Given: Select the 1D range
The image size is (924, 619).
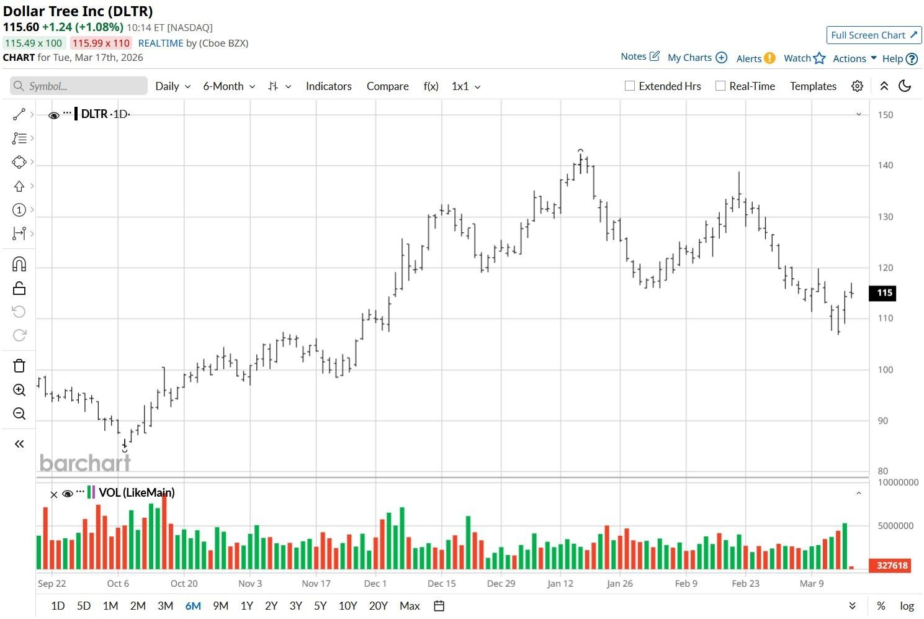Looking at the screenshot, I should (58, 606).
